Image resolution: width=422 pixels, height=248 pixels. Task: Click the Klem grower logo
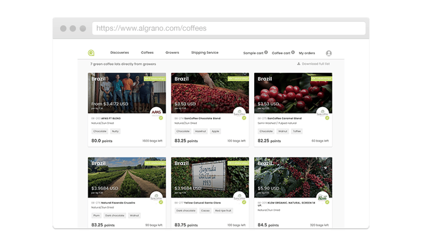322,197
